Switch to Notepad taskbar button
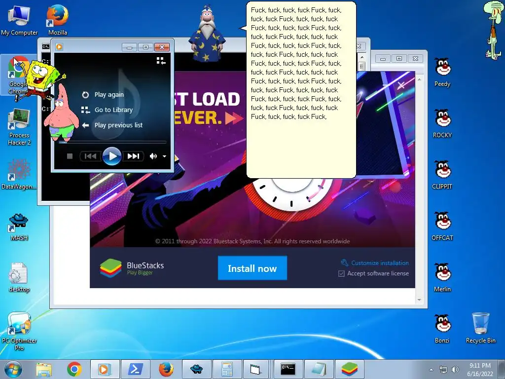Screen dimensions: 505x379 point(319,369)
